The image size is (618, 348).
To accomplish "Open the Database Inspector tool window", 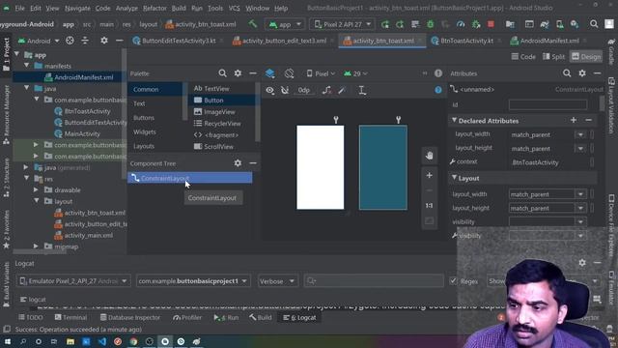I will click(130, 317).
